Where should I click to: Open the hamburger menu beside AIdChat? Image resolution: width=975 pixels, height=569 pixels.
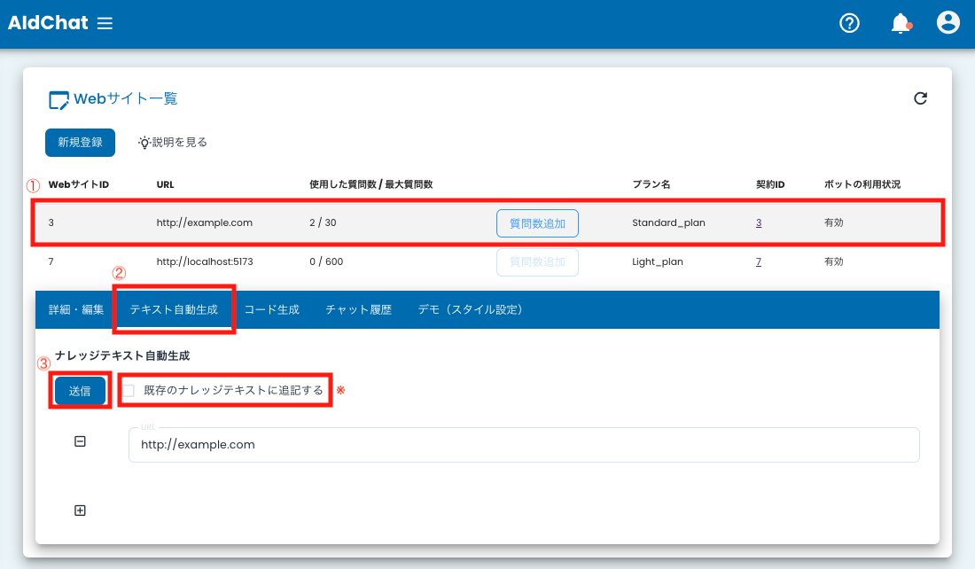coord(105,24)
